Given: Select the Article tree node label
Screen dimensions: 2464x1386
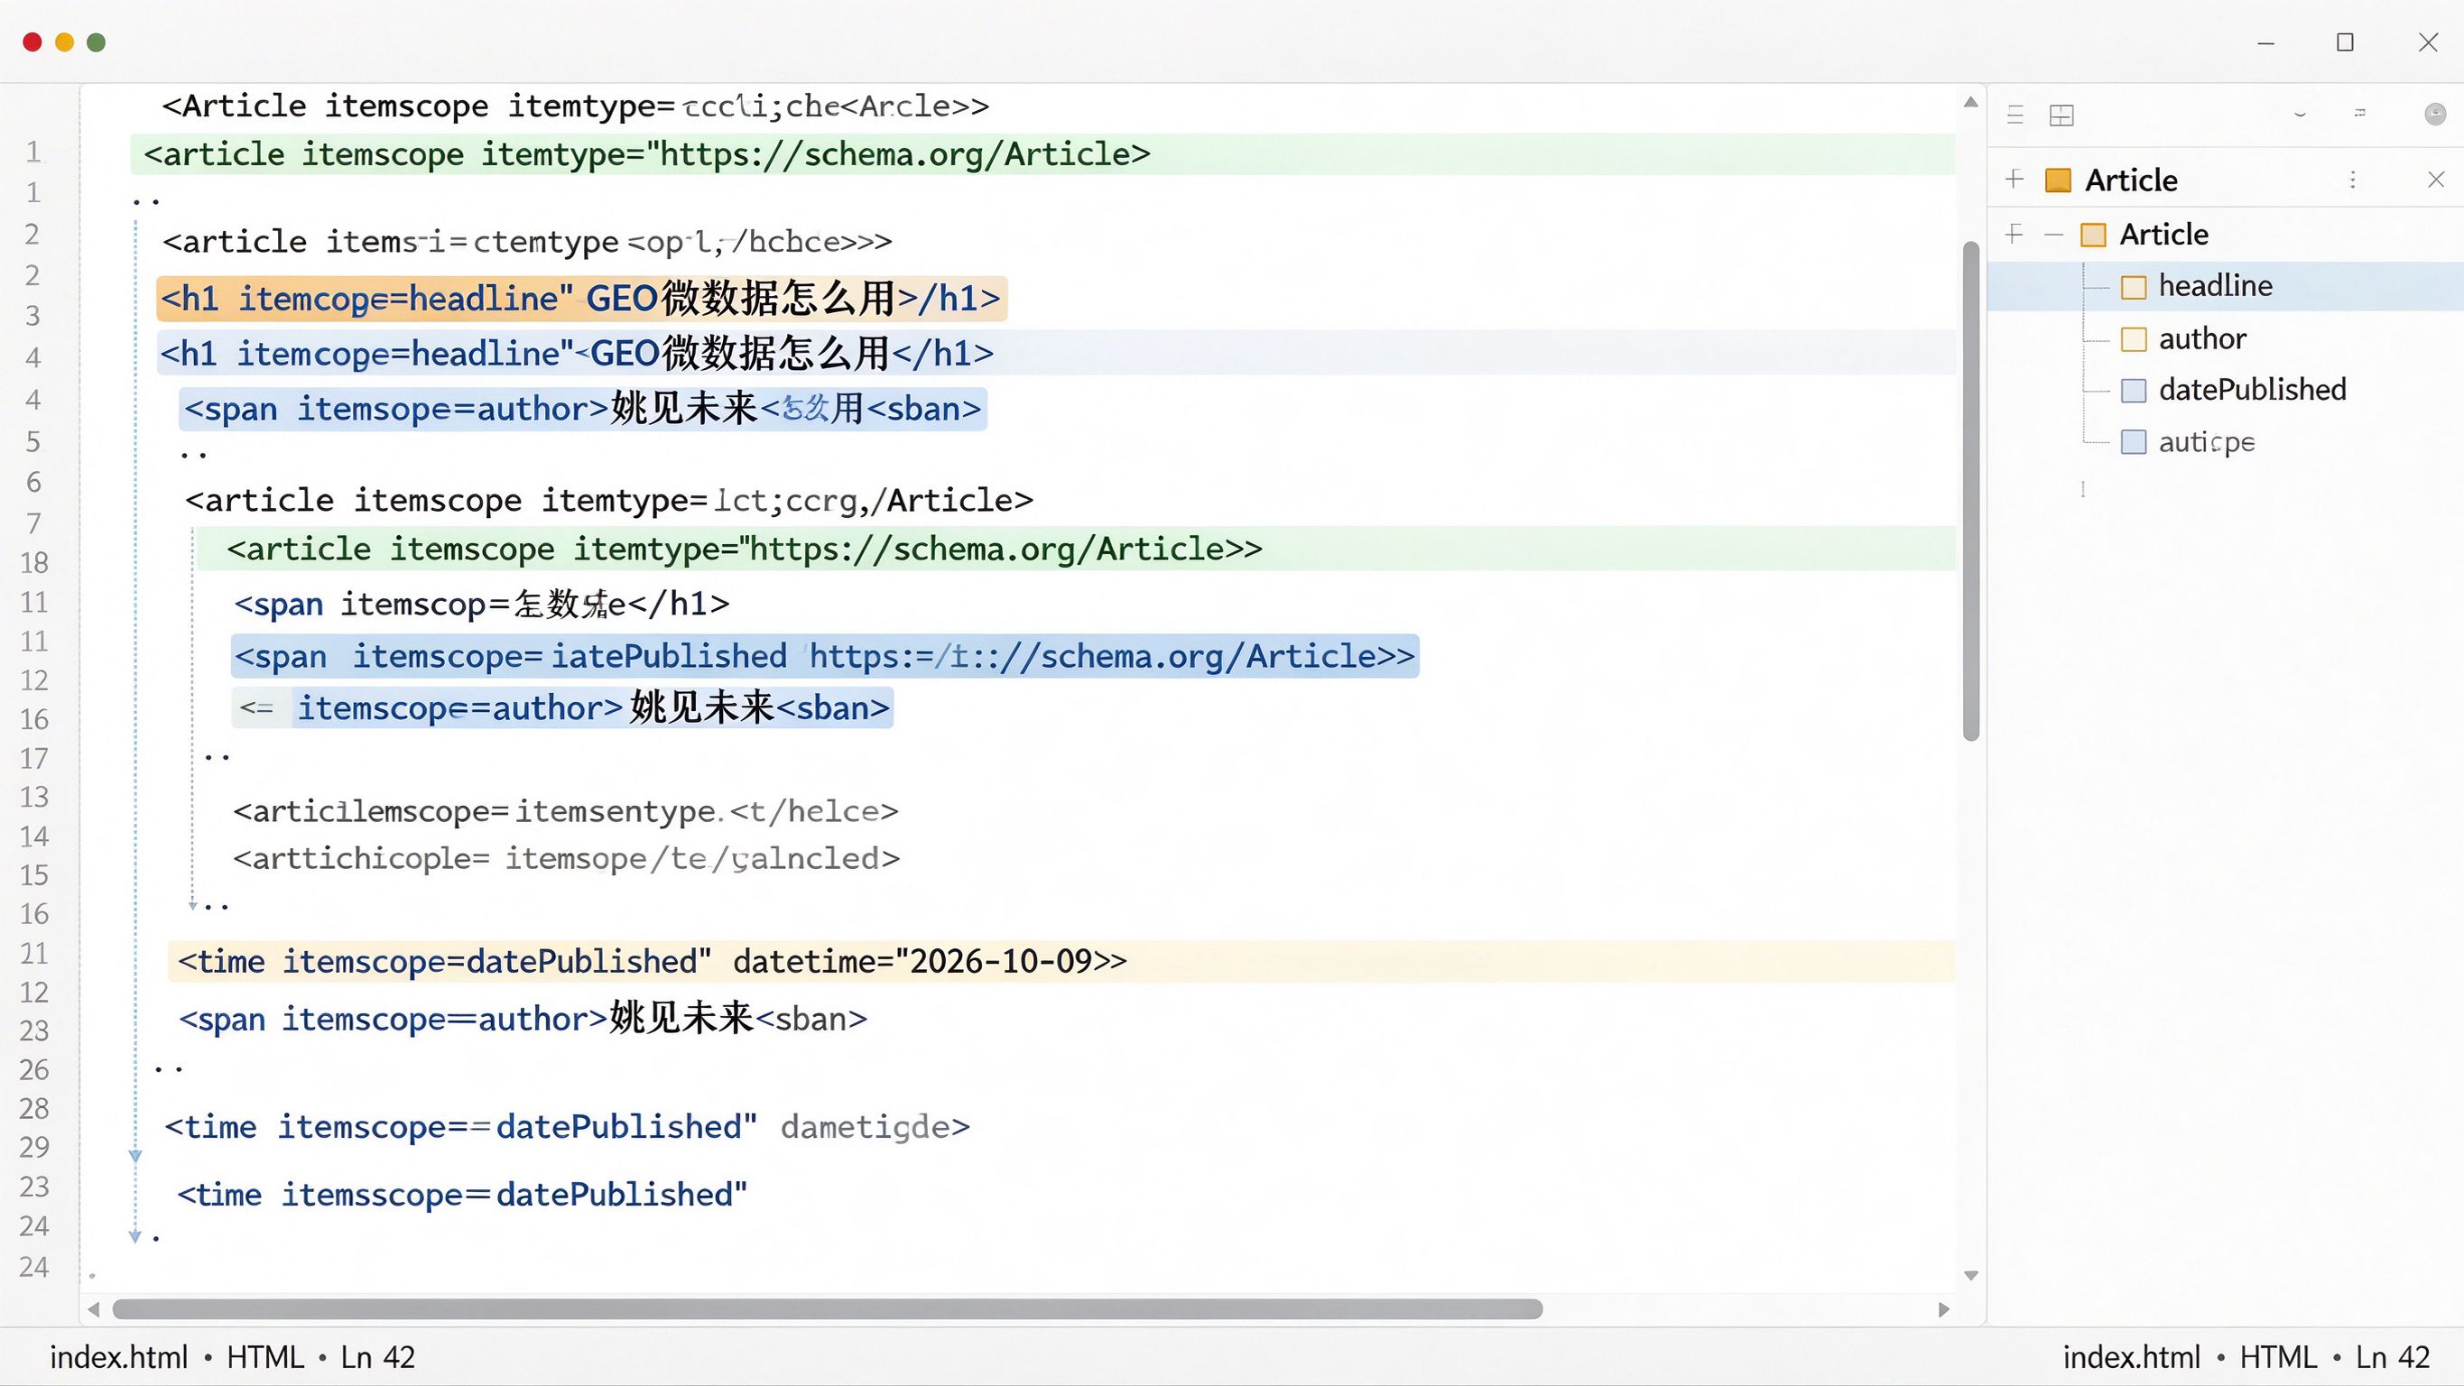Looking at the screenshot, I should 2163,235.
